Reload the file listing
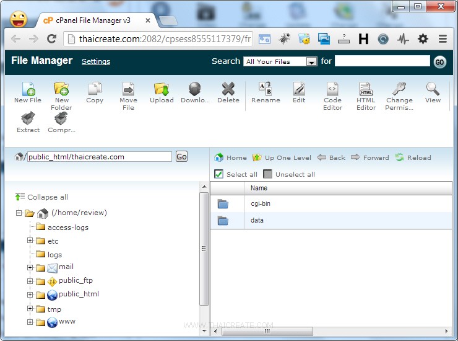458x341 pixels. pos(413,157)
